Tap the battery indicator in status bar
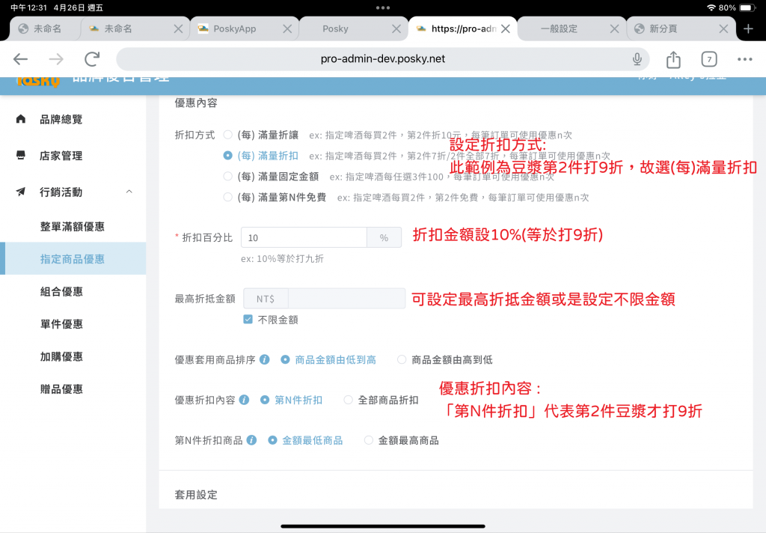This screenshot has width=766, height=533. pyautogui.click(x=747, y=7)
